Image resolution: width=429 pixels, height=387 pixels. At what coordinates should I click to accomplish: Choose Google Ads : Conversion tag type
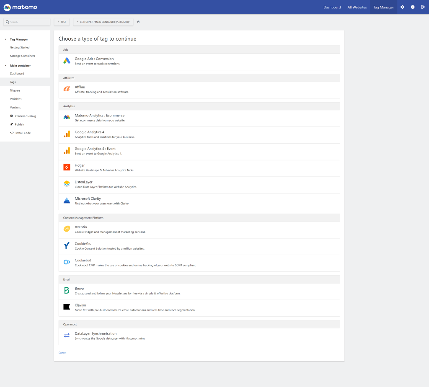[x=199, y=62]
